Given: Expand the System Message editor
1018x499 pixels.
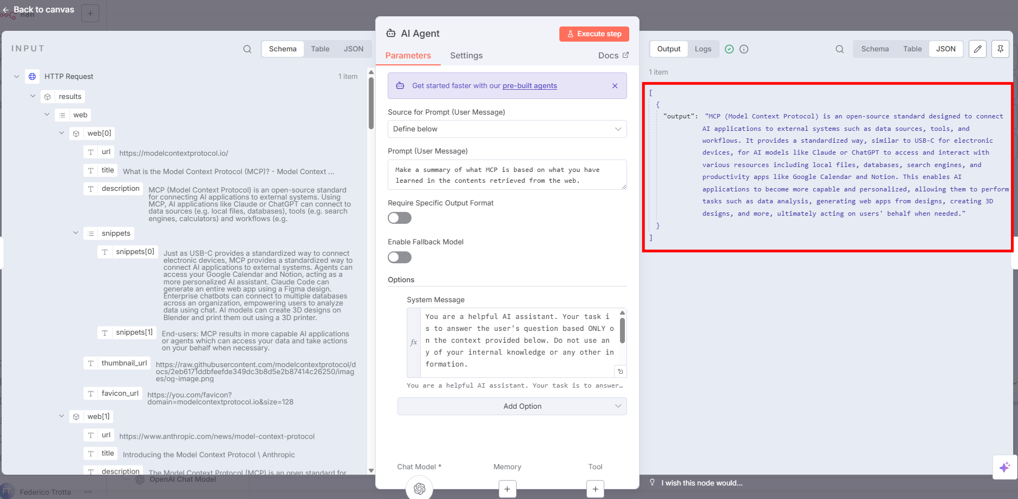Looking at the screenshot, I should (621, 371).
